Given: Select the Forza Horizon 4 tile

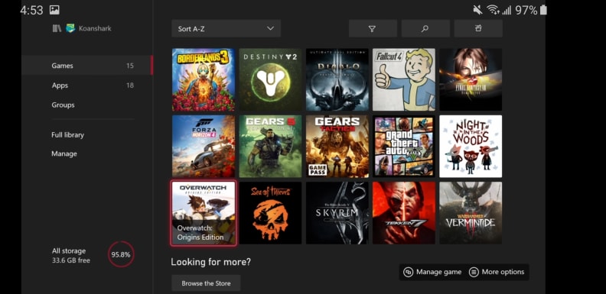Looking at the screenshot, I should point(204,146).
